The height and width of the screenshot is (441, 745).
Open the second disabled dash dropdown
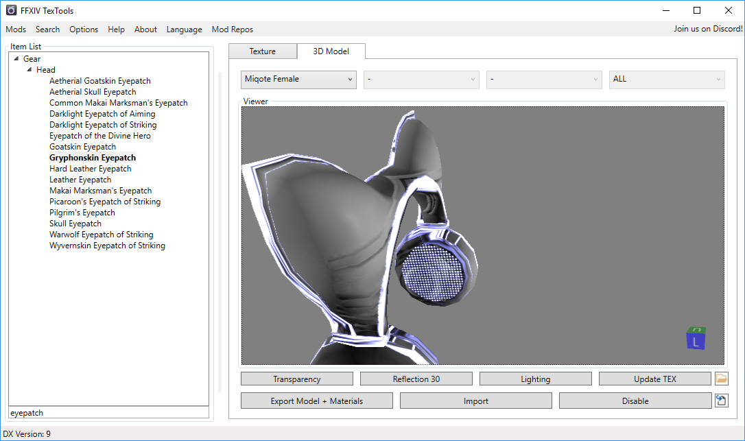421,80
